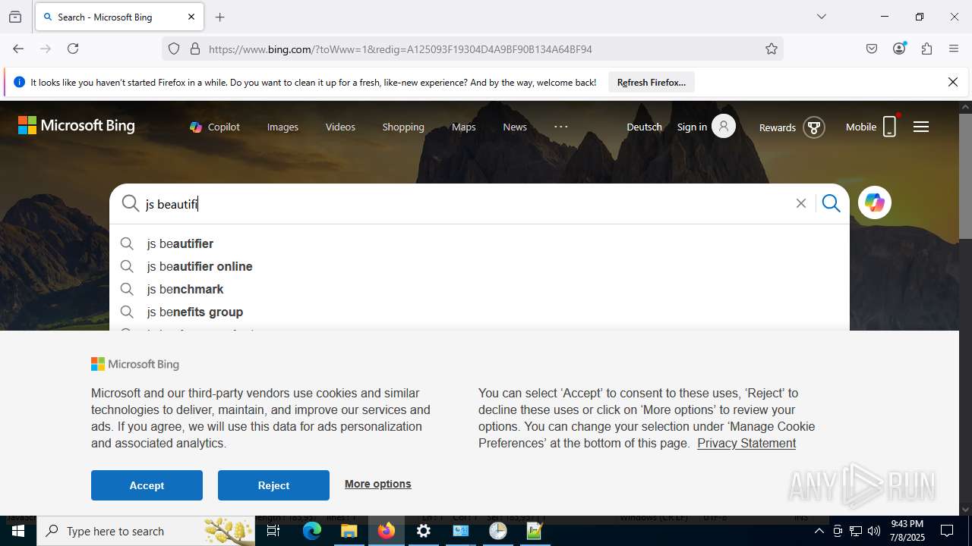Open Bing Maps
The image size is (972, 546).
pos(463,127)
